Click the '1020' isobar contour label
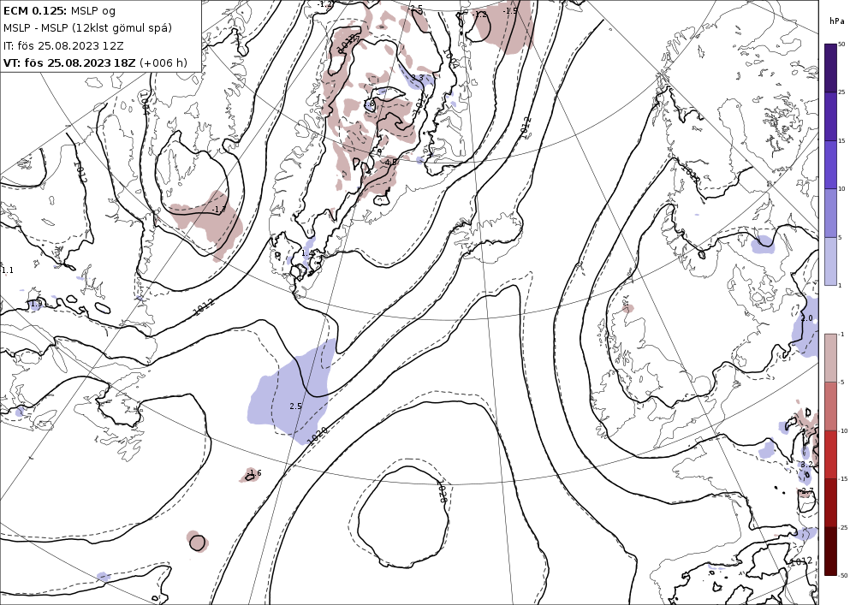Viewport: 856px width, 605px height. 318,435
